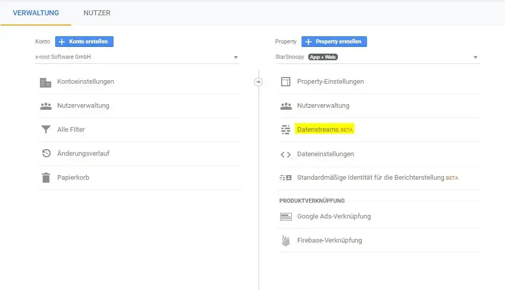Click the Datenstreams stream icon
Screen dimensions: 505x290
tap(286, 130)
